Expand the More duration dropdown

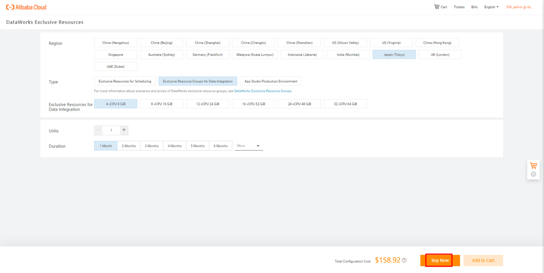[248, 146]
